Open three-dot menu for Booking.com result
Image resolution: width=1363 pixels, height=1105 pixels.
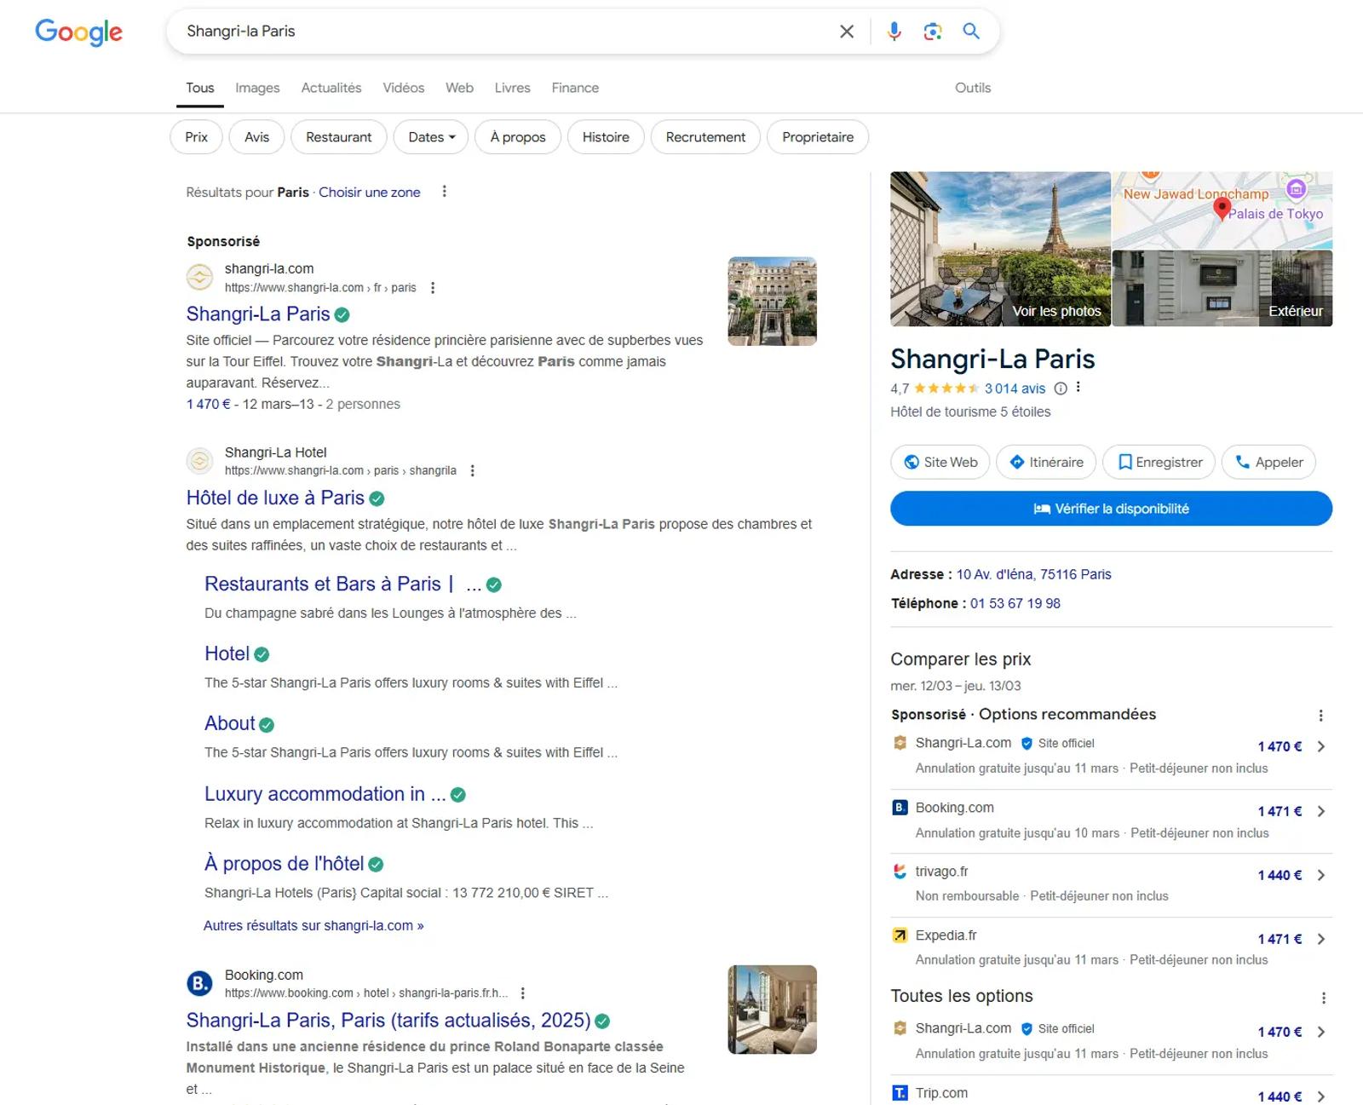pos(522,993)
